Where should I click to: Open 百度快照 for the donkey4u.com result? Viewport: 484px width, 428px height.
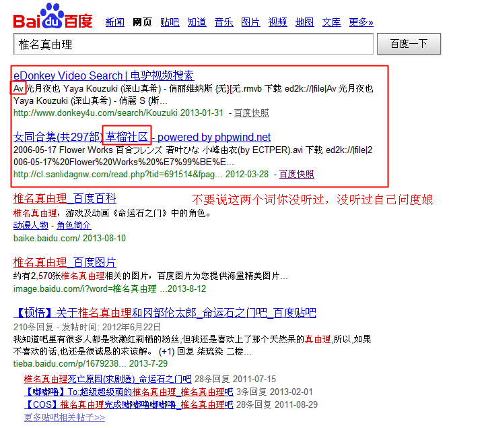[x=252, y=113]
